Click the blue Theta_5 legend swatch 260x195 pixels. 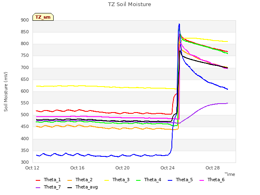pos(170,180)
